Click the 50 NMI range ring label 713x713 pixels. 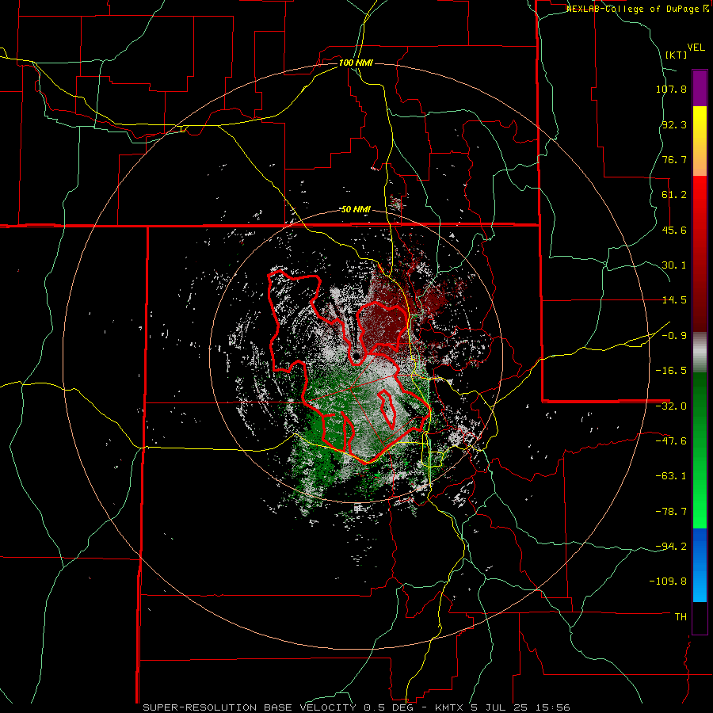tap(356, 209)
